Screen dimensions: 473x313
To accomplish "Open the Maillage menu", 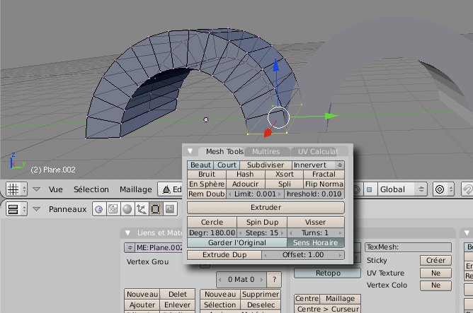I will [136, 189].
